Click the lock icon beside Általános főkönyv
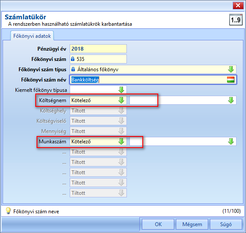246x233 pixels. (x=73, y=69)
